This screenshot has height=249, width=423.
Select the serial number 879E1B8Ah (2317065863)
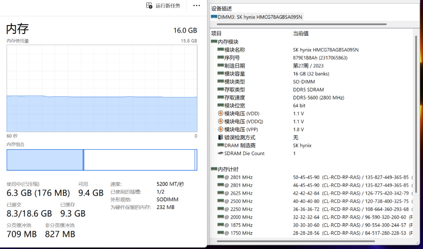[x=320, y=58]
